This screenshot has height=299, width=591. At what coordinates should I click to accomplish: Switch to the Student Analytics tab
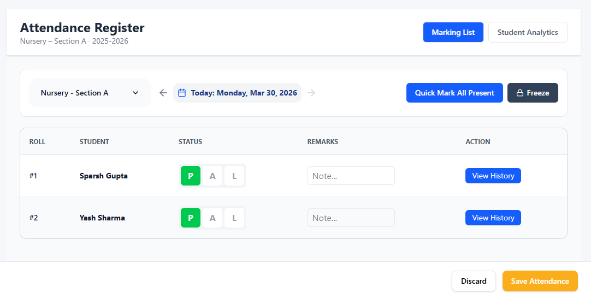click(527, 32)
